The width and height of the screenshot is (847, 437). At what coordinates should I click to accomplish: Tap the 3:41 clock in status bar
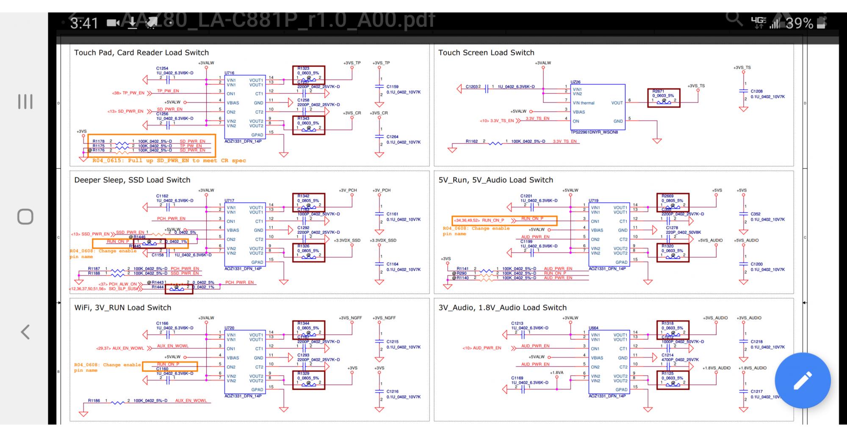click(84, 23)
